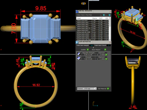Click the green arrow beside Set Material
Viewport: 147px width, 110px height.
[108, 89]
